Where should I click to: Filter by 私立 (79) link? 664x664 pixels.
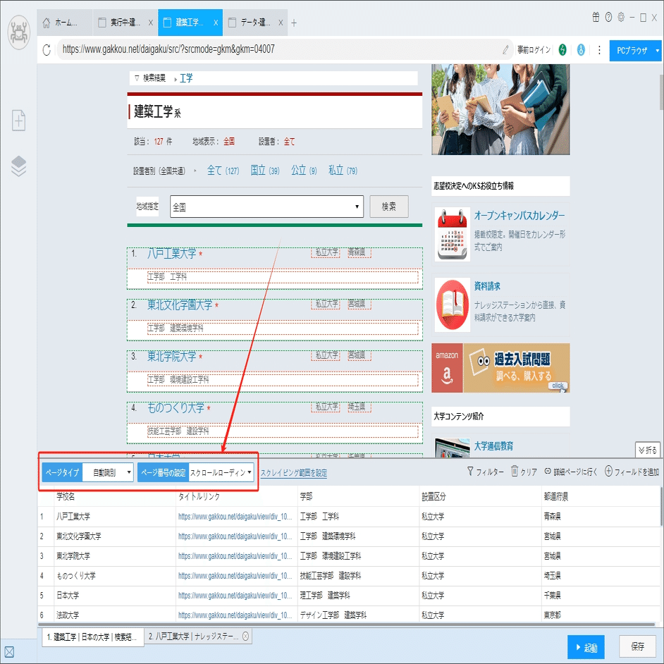[343, 171]
